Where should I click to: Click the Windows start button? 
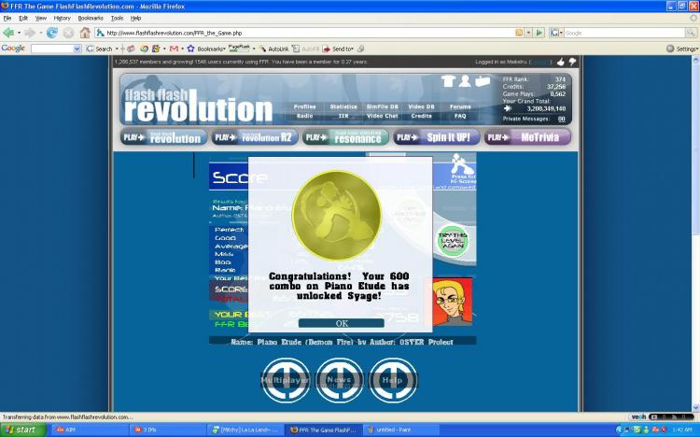tap(22, 430)
